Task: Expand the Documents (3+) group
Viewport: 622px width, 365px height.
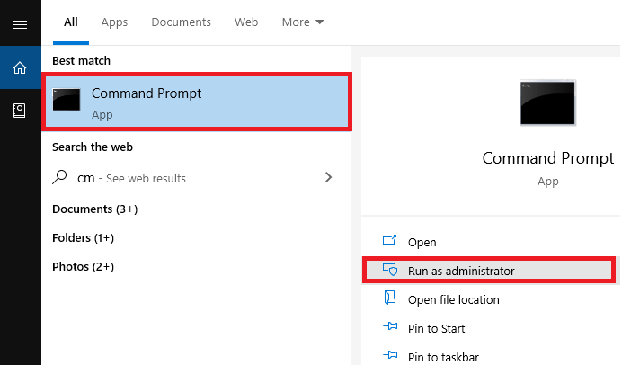Action: click(95, 209)
